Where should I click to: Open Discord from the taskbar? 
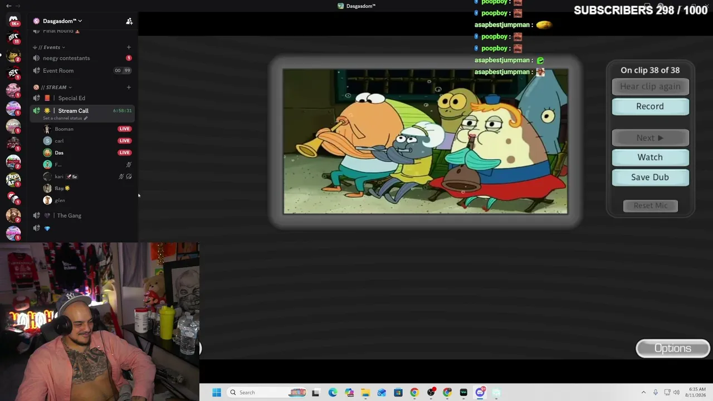tap(480, 393)
